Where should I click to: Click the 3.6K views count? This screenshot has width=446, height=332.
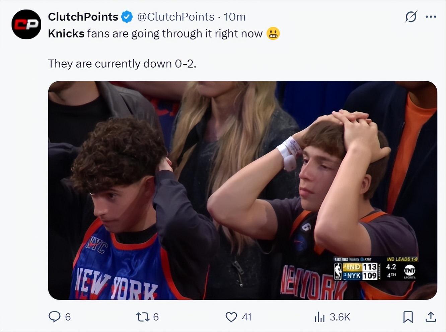point(340,317)
